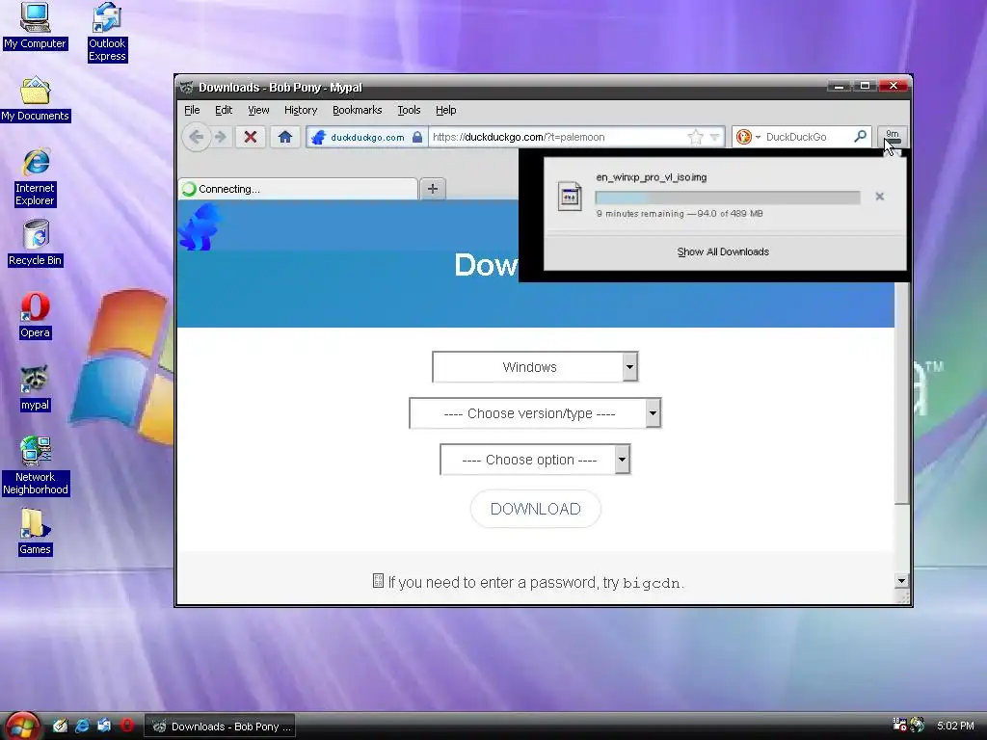The height and width of the screenshot is (740, 987).
Task: Click the scrollbar down arrow
Action: point(901,581)
